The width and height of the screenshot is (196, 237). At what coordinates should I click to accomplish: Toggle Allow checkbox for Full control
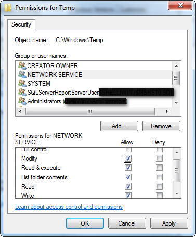pos(128,149)
